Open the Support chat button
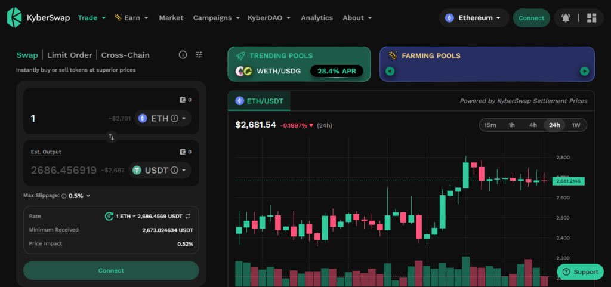Screen dimensions: 611x287 pos(580,272)
